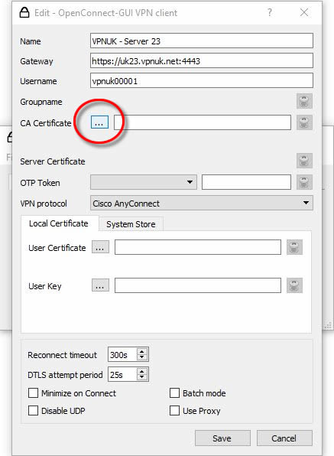Browse for a CA Certificate file
The image size is (334, 456).
click(x=99, y=122)
